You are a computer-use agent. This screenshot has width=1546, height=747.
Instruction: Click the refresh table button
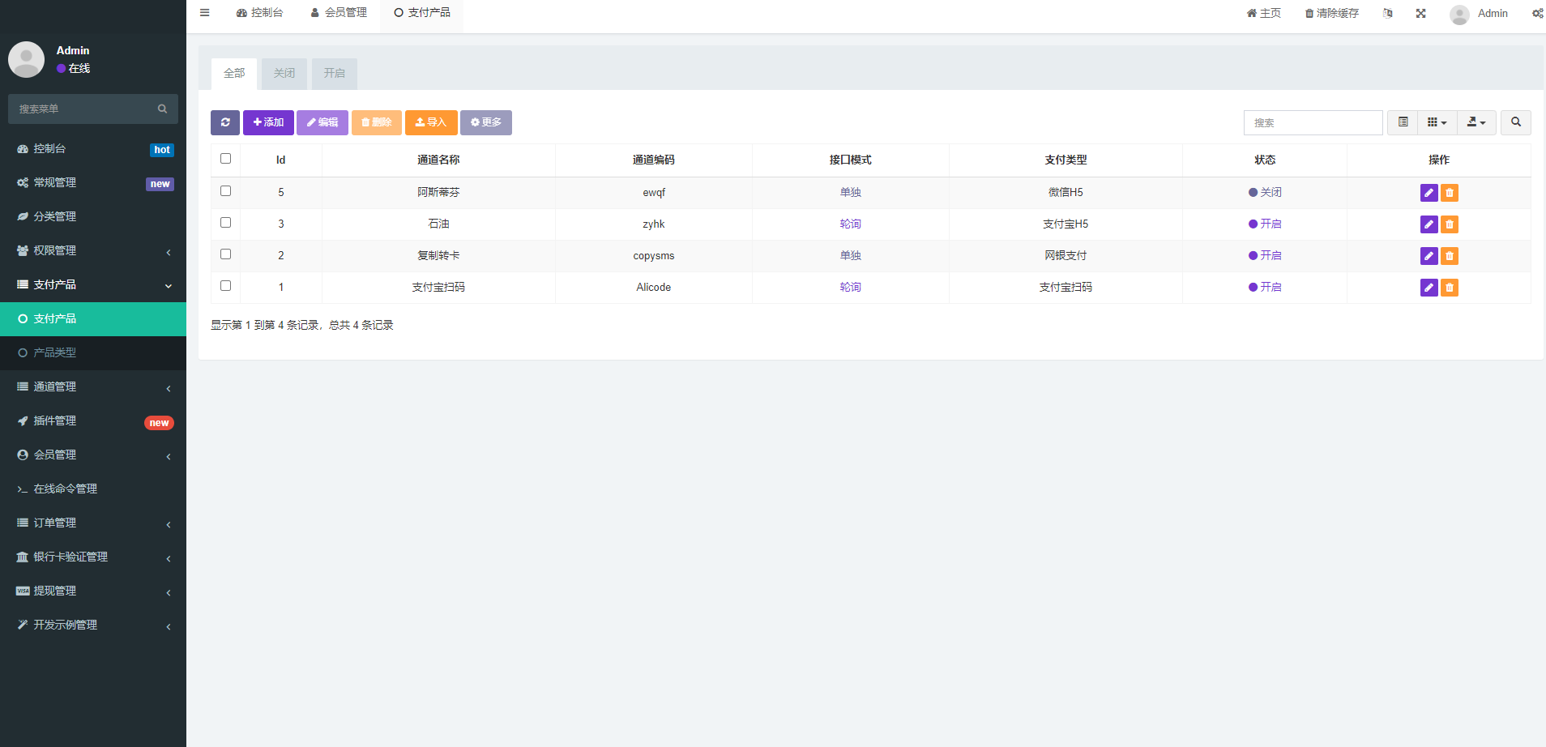click(225, 122)
